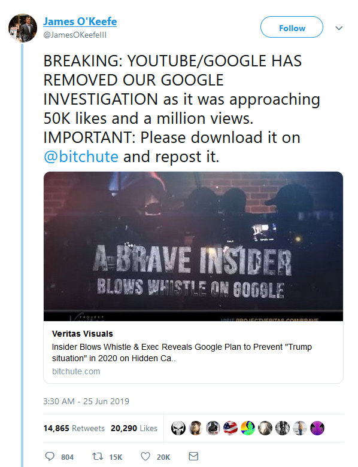The width and height of the screenshot is (358, 467).
Task: Expand the tweet options chevron
Action: point(339,28)
